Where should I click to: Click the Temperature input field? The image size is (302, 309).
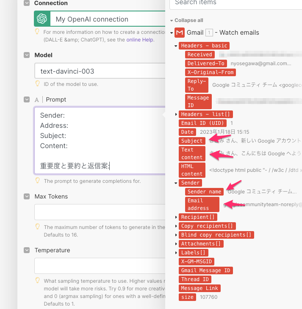100,266
